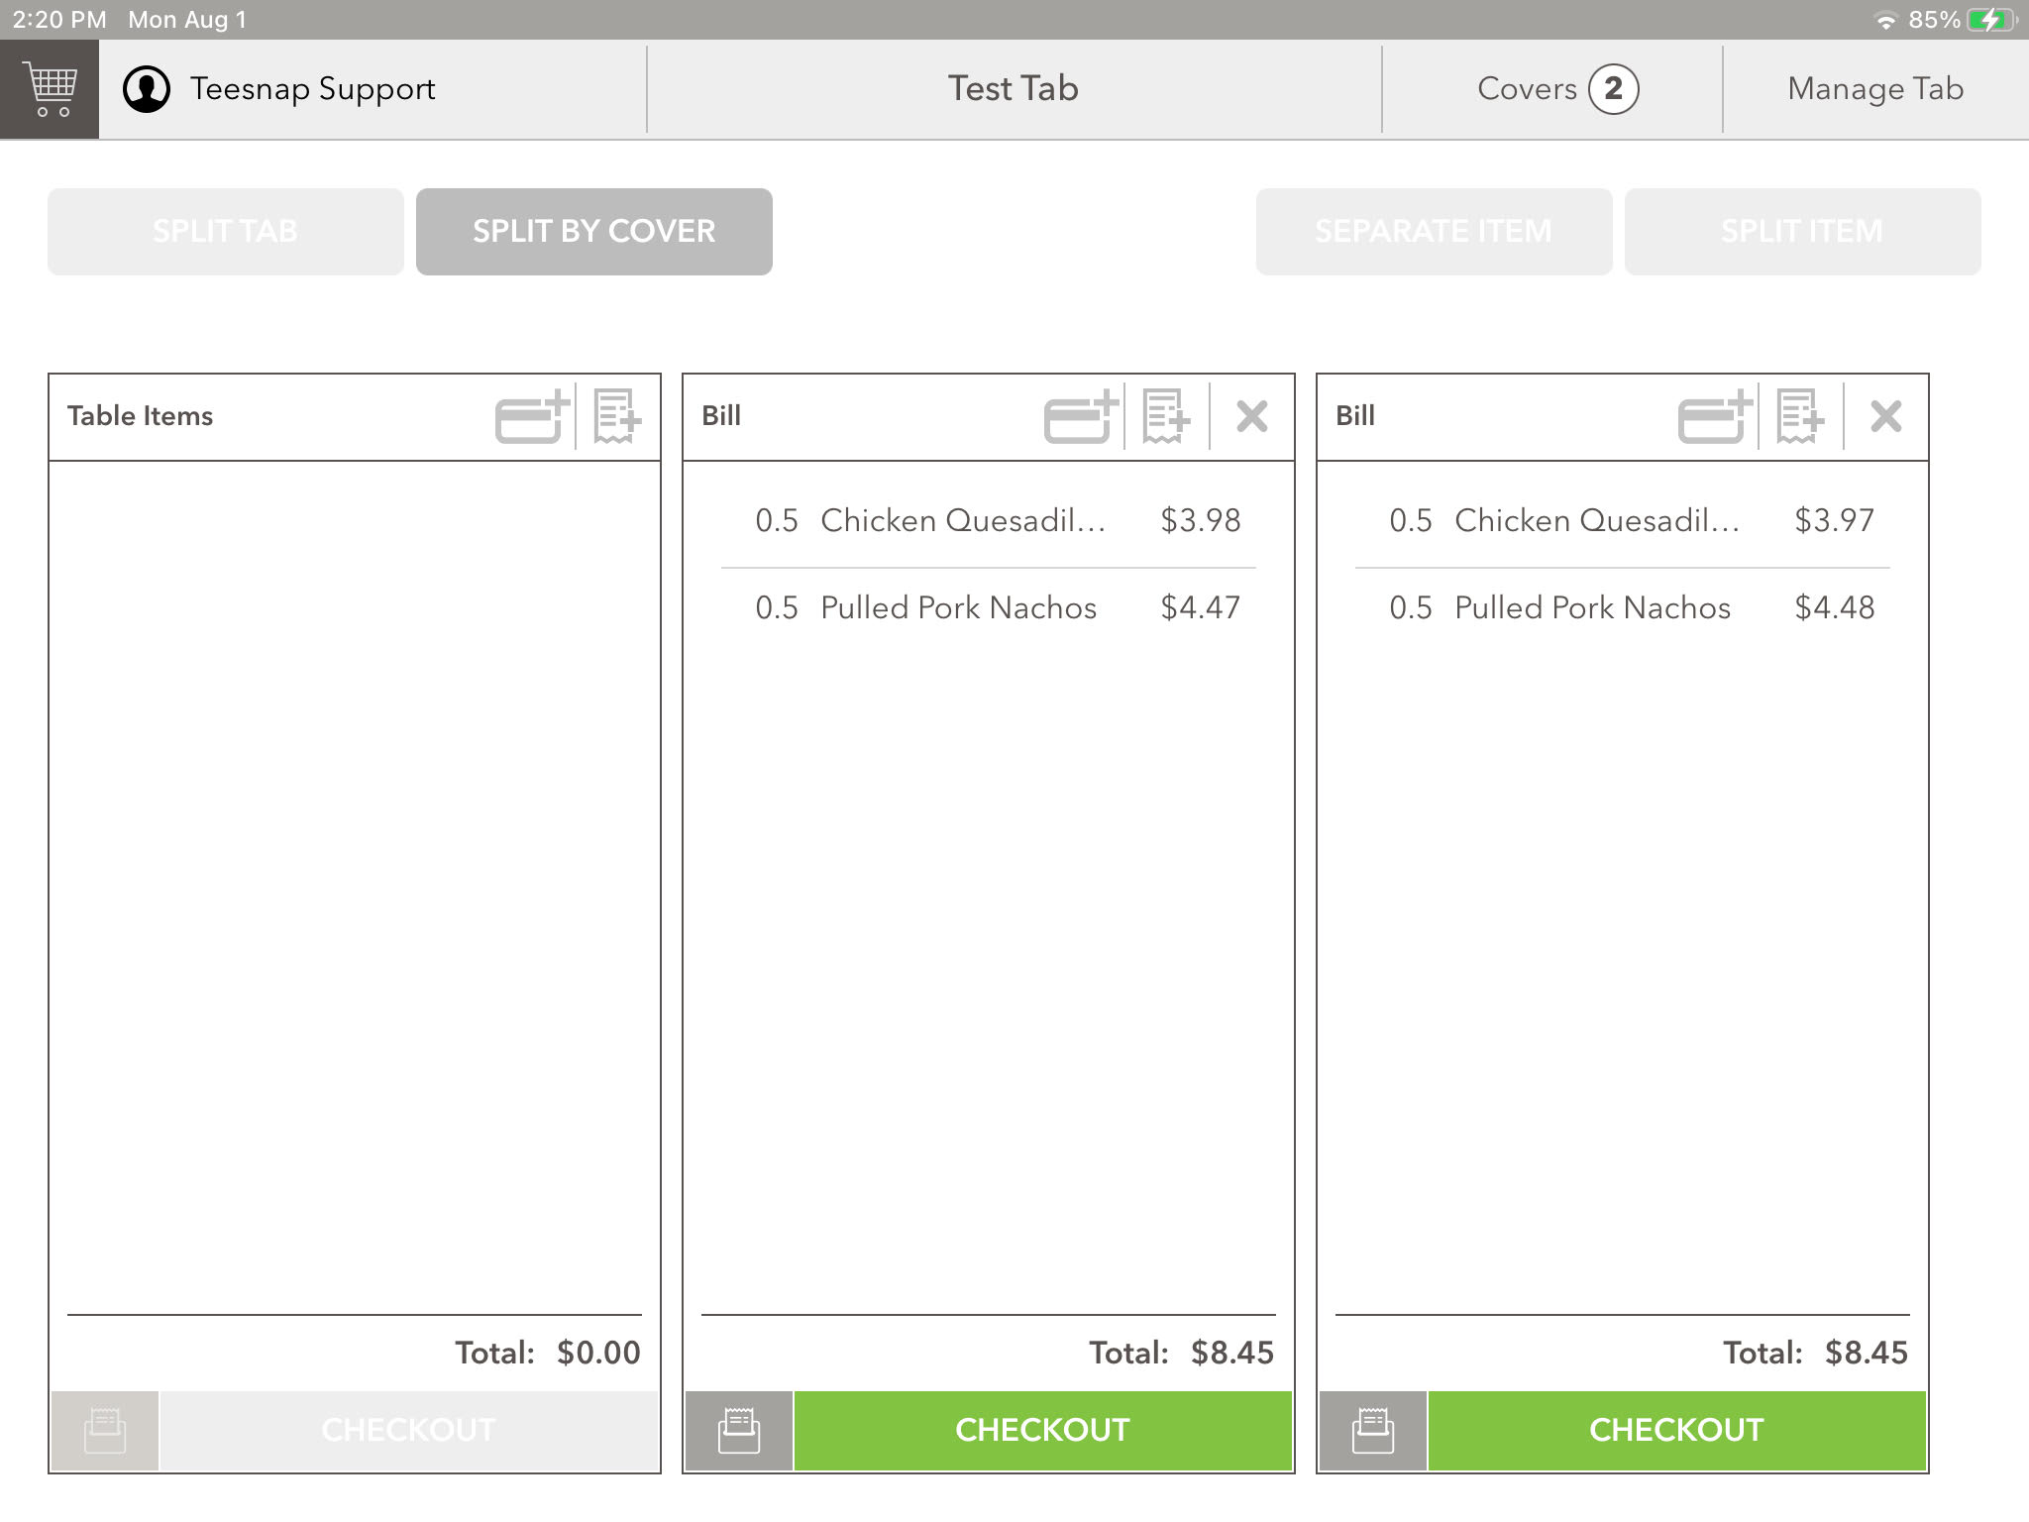2029x1522 pixels.
Task: Add payment card to Table Items
Action: (532, 416)
